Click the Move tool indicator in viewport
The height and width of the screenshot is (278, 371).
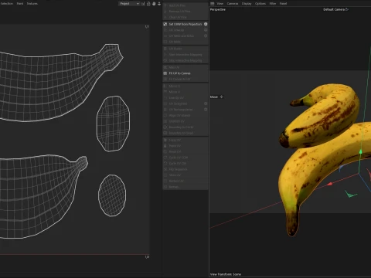tap(216, 97)
